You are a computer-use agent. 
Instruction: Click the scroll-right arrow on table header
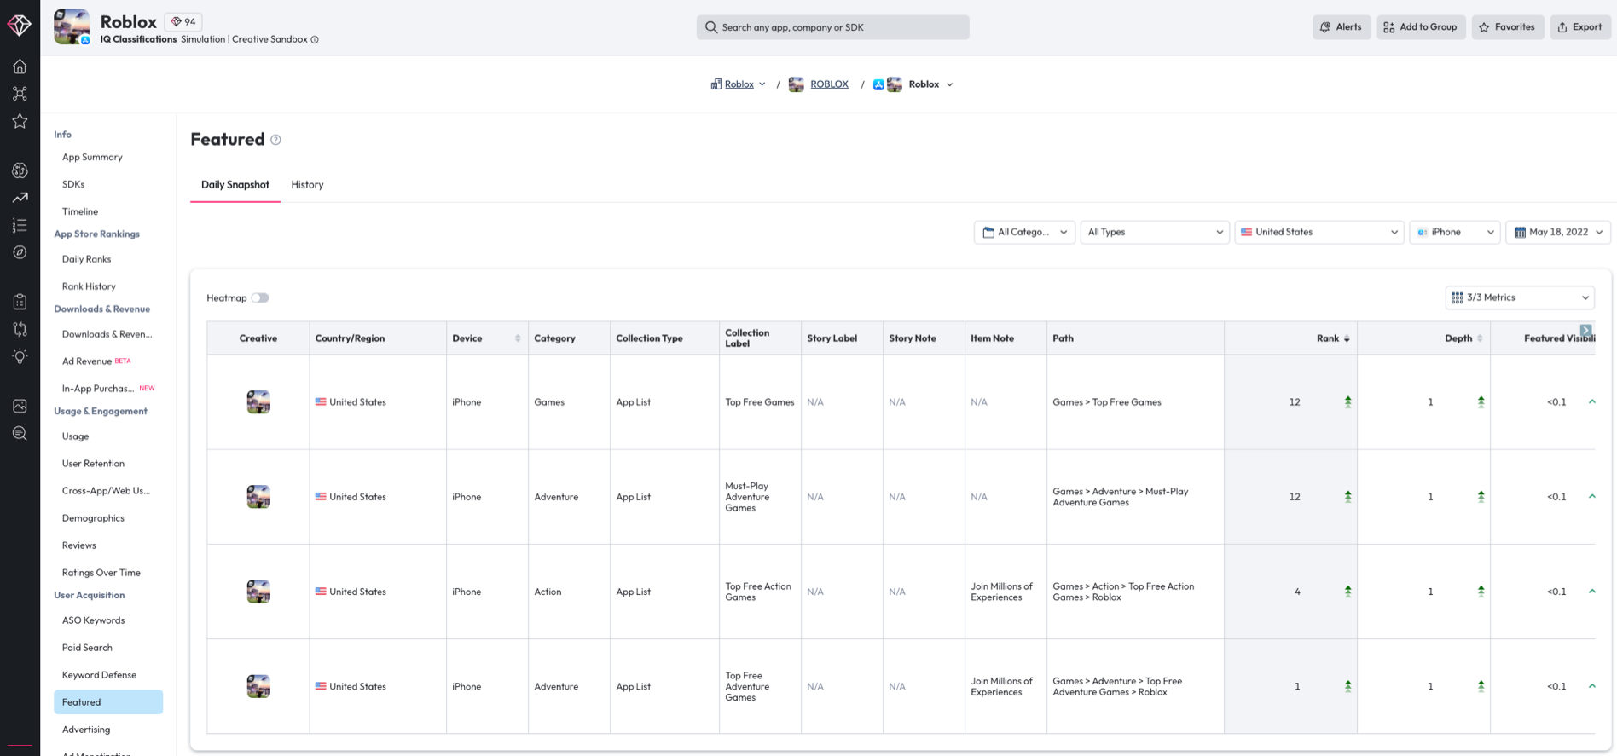pos(1585,330)
